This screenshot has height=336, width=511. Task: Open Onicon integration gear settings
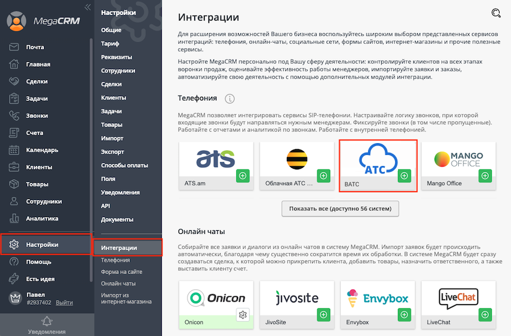[x=243, y=314]
